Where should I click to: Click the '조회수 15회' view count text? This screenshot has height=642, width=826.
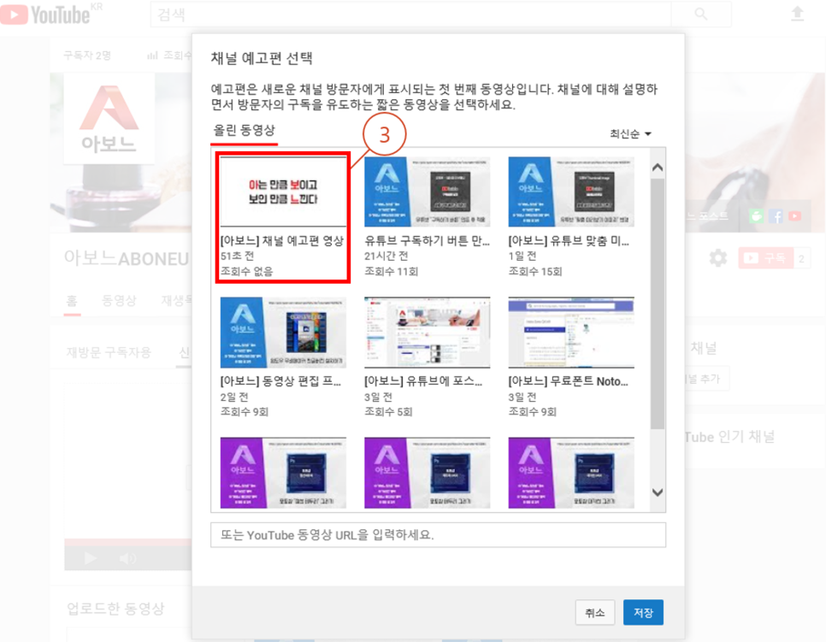(x=534, y=271)
